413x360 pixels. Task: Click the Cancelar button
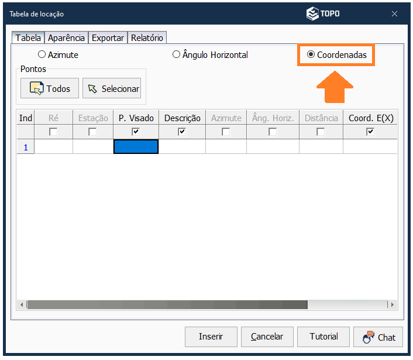267,337
